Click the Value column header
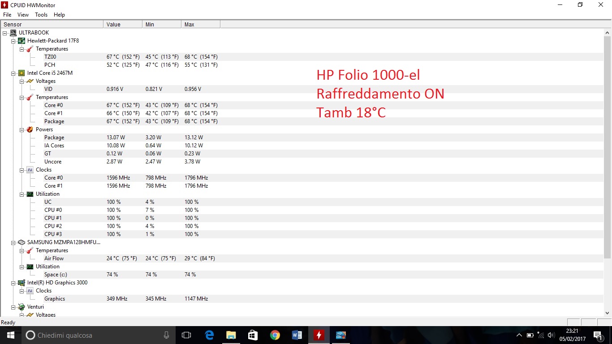The width and height of the screenshot is (612, 344). [122, 24]
